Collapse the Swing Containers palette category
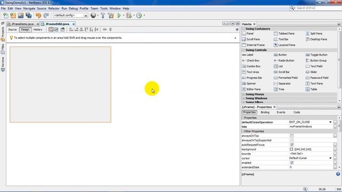Screen dimensions: 342x192 (x=244, y=29)
